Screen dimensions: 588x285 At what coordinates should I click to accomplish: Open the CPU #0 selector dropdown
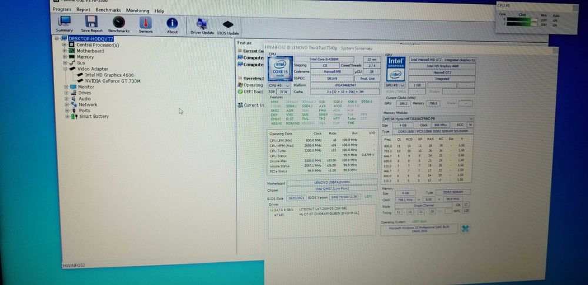(279, 86)
